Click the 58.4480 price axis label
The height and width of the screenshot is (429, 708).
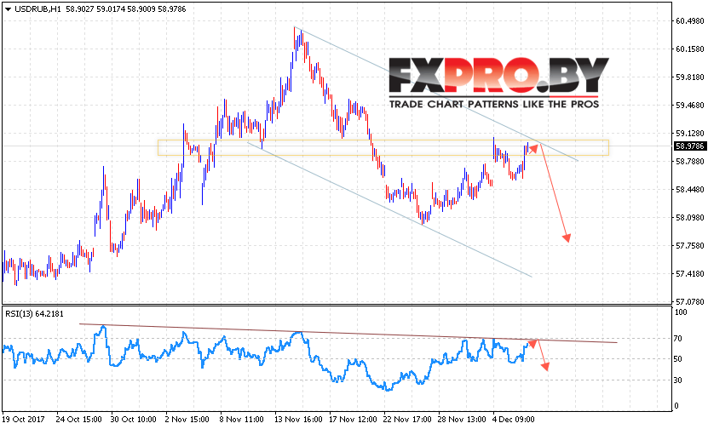[690, 190]
